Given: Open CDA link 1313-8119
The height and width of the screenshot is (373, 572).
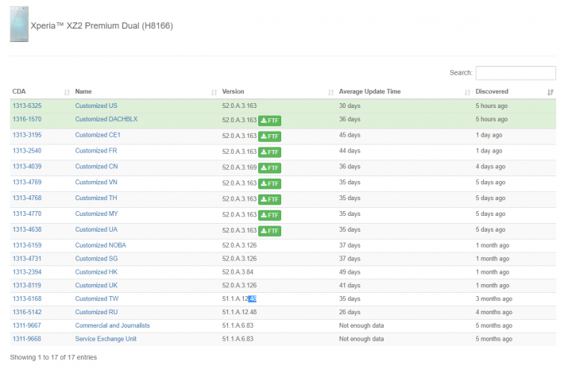Looking at the screenshot, I should point(27,285).
